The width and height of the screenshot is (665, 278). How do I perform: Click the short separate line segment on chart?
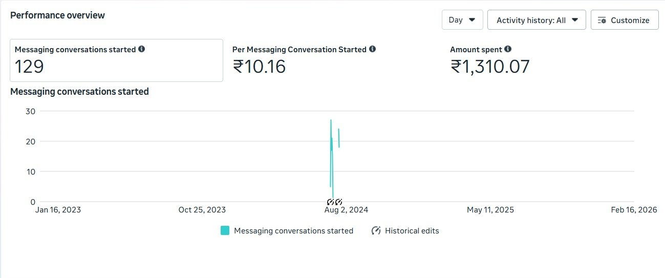point(339,138)
